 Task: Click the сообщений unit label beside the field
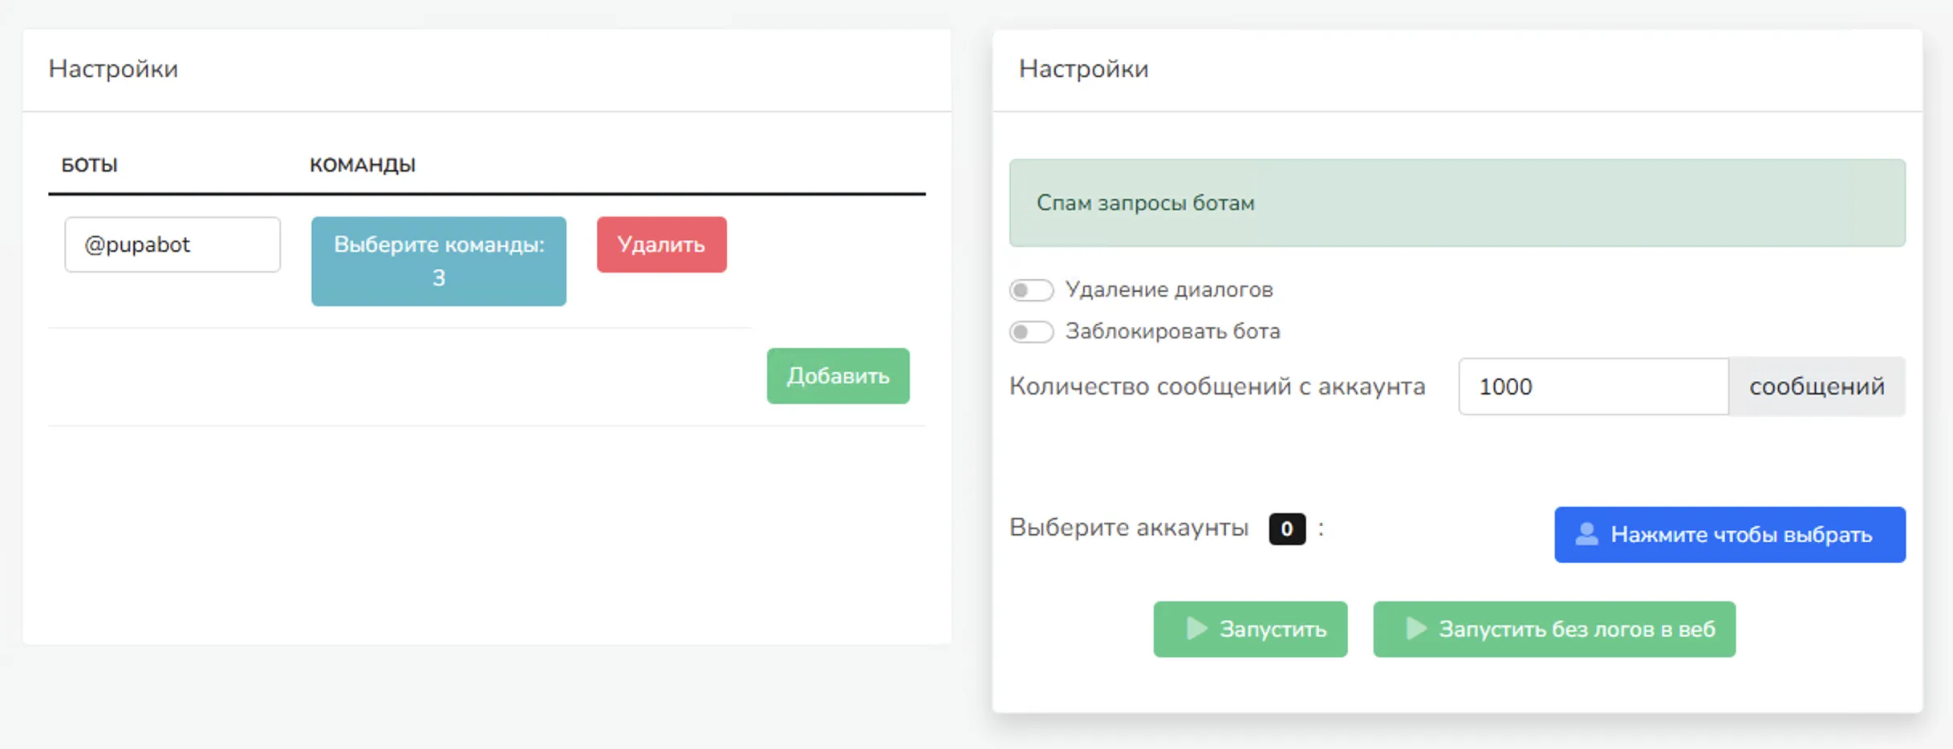pyautogui.click(x=1816, y=387)
